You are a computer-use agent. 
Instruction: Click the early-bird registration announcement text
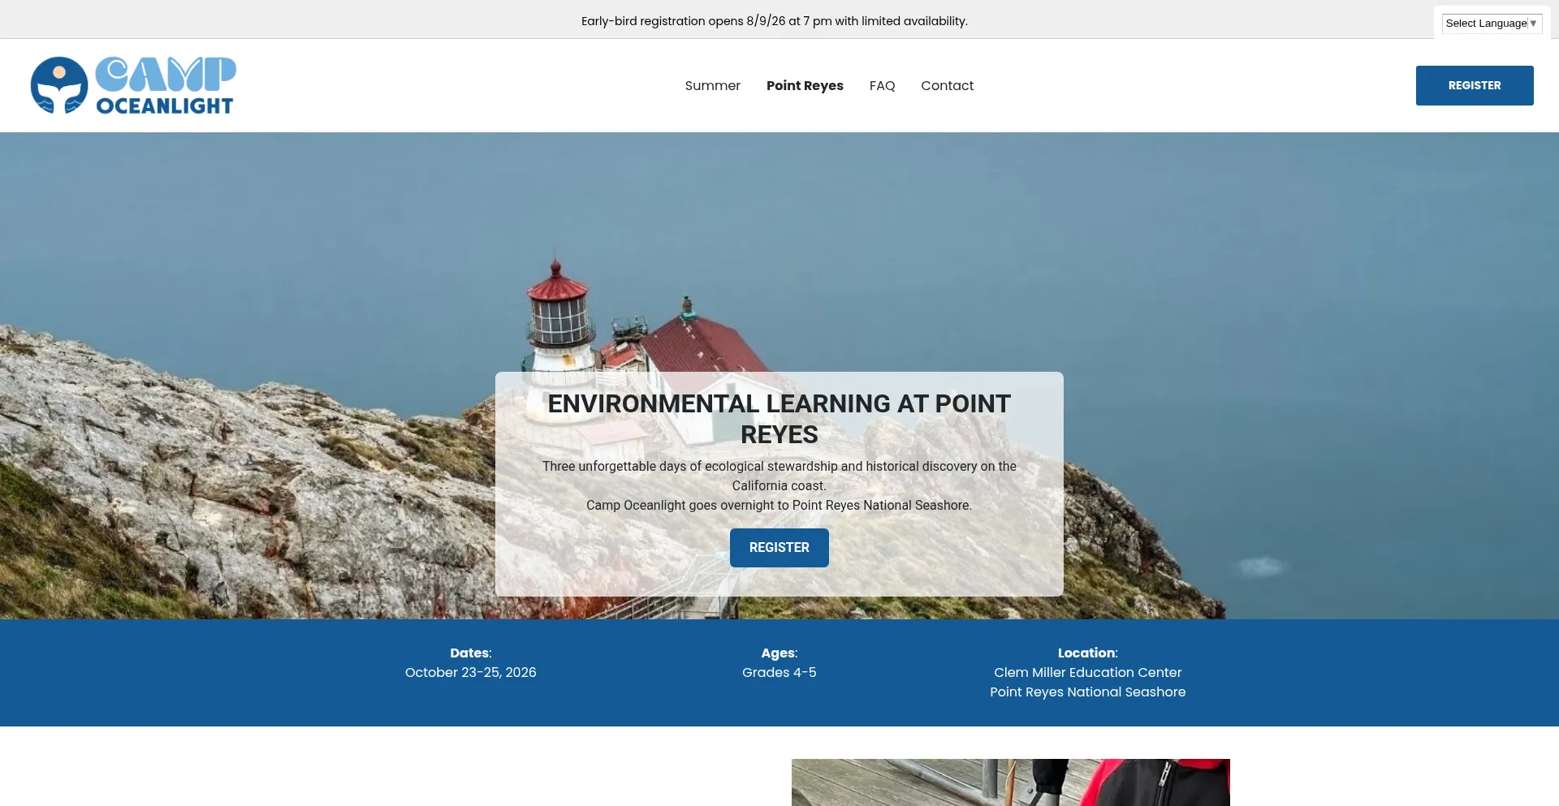[x=775, y=21]
